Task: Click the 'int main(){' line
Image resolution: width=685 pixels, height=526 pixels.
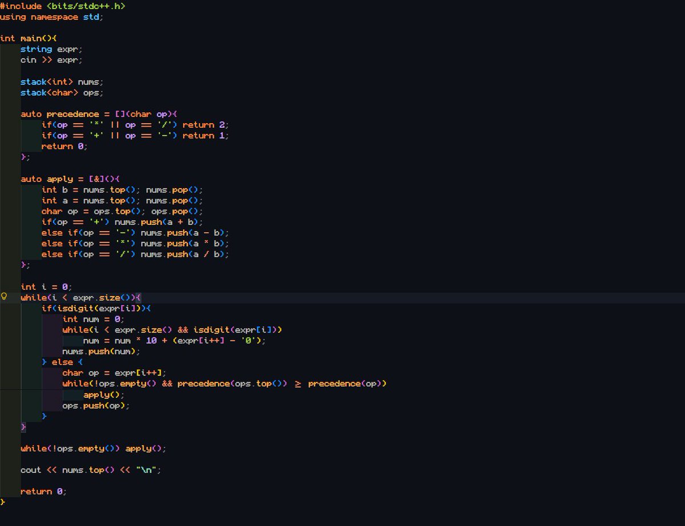Action: tap(29, 38)
